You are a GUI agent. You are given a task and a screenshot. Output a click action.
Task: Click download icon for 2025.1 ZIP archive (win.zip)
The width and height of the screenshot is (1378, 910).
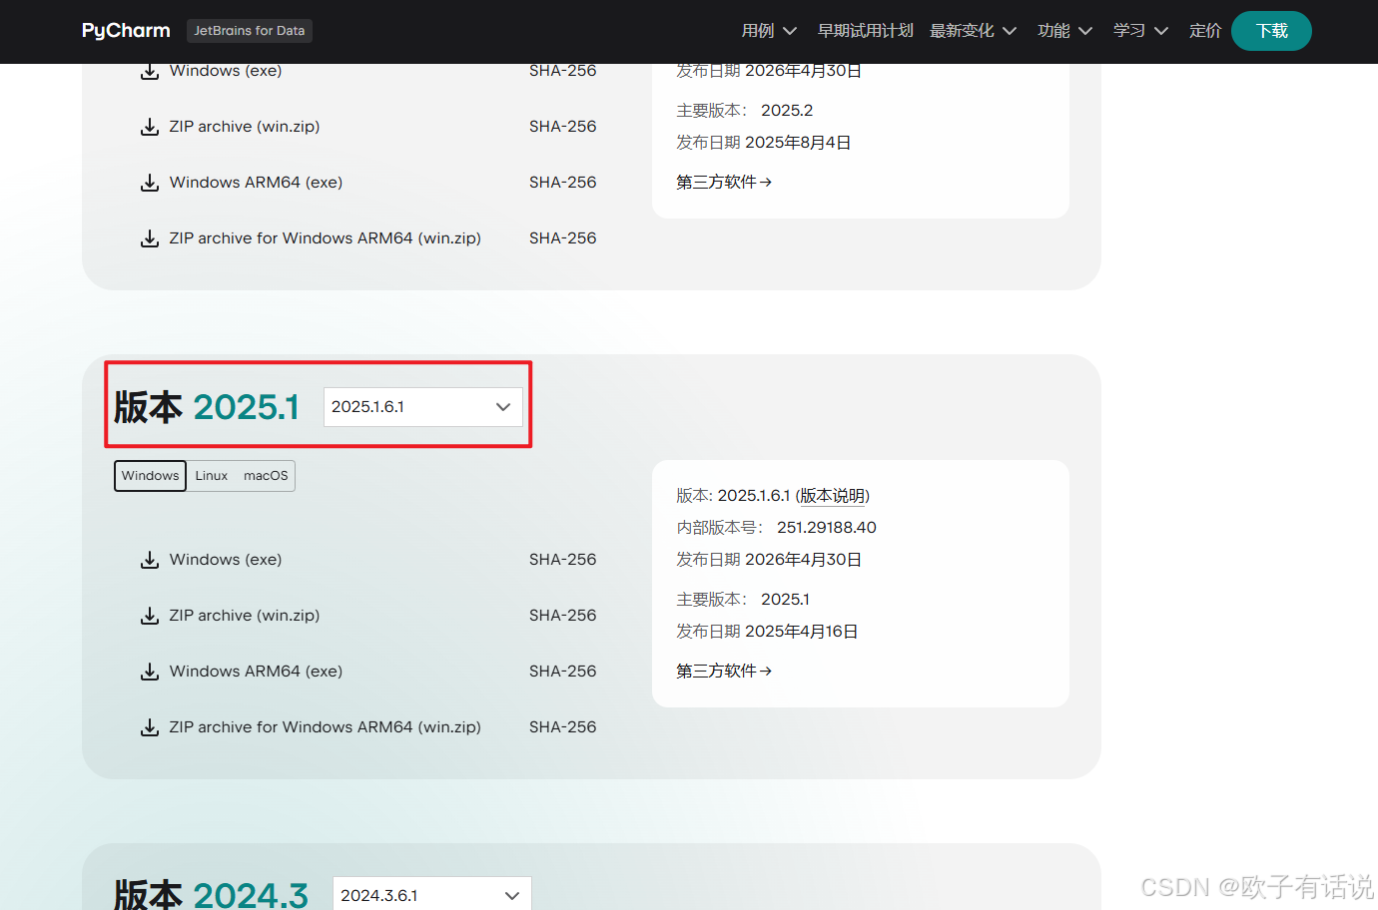pyautogui.click(x=150, y=616)
